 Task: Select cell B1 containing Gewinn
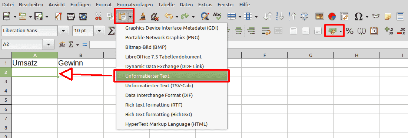[81, 63]
